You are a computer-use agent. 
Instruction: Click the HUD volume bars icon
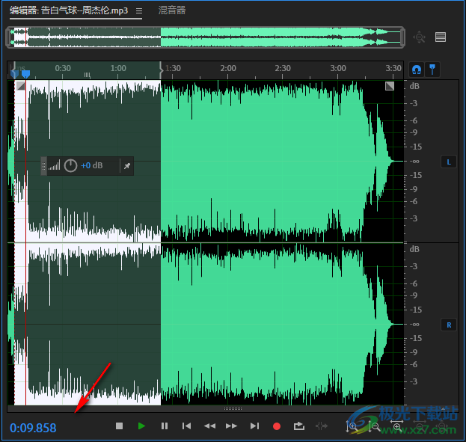[x=54, y=165]
